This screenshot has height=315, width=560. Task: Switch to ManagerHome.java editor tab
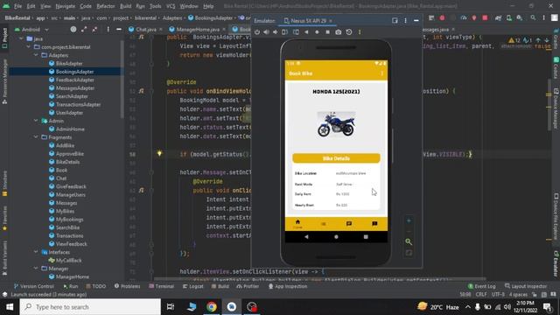click(x=198, y=29)
